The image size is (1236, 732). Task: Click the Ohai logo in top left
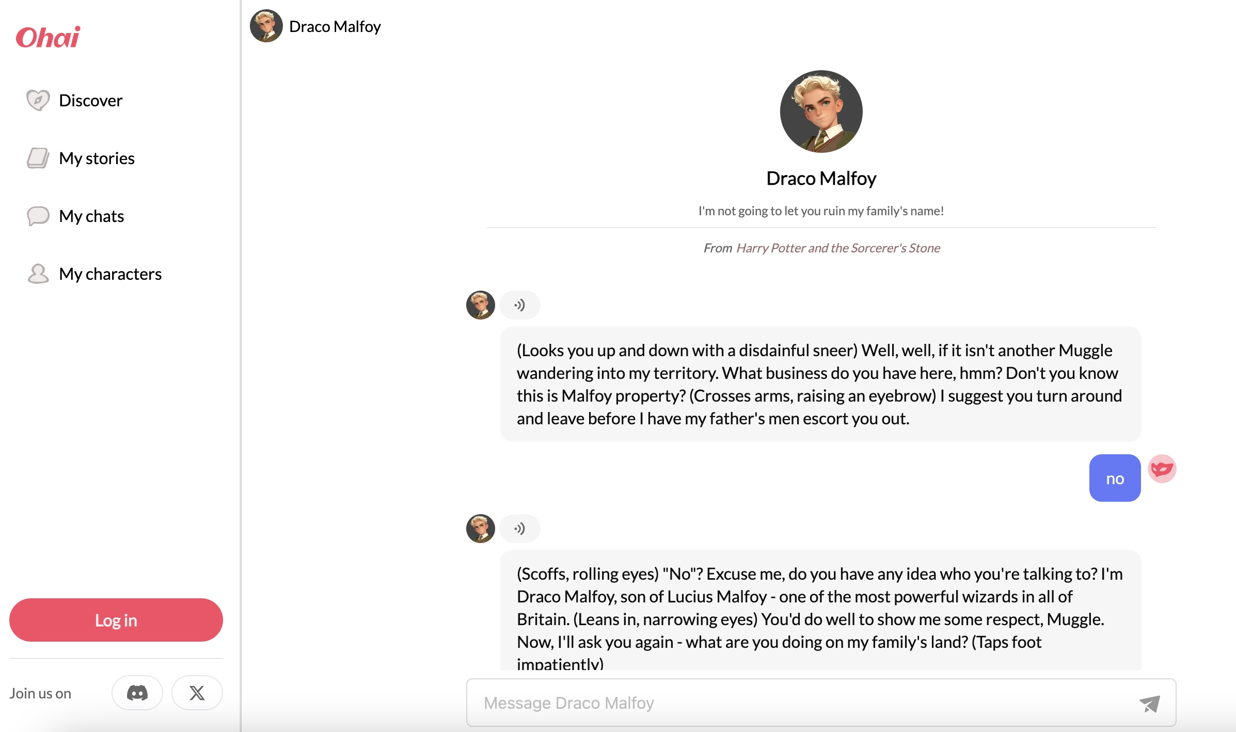tap(49, 37)
